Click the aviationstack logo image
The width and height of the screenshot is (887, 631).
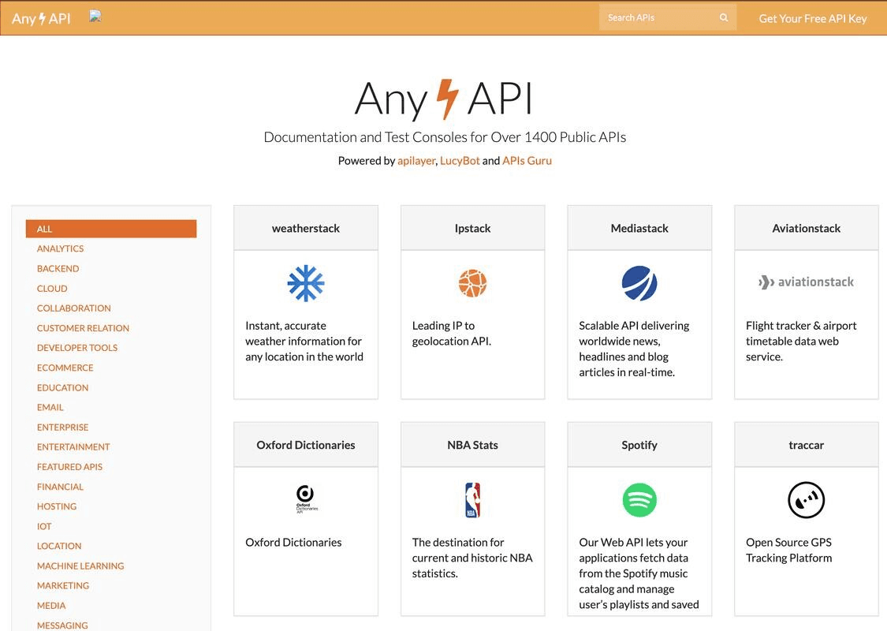(x=806, y=282)
